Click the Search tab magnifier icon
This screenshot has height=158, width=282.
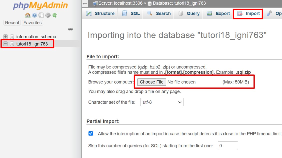pyautogui.click(x=150, y=13)
